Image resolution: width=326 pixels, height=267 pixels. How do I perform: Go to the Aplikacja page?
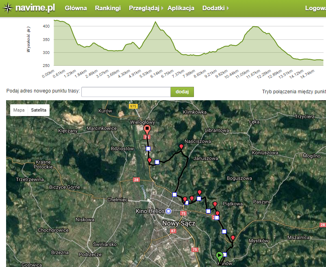coord(181,8)
